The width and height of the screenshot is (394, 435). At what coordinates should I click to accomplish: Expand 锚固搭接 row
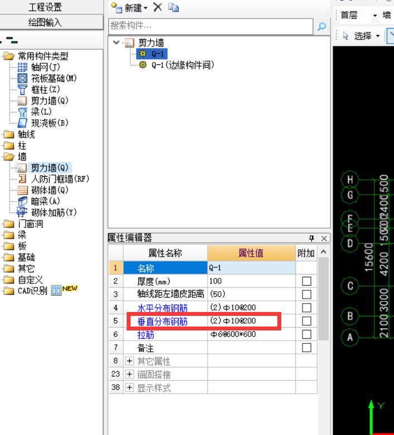click(129, 374)
